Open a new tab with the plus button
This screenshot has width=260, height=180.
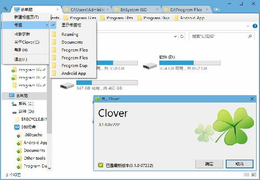pos(216,10)
